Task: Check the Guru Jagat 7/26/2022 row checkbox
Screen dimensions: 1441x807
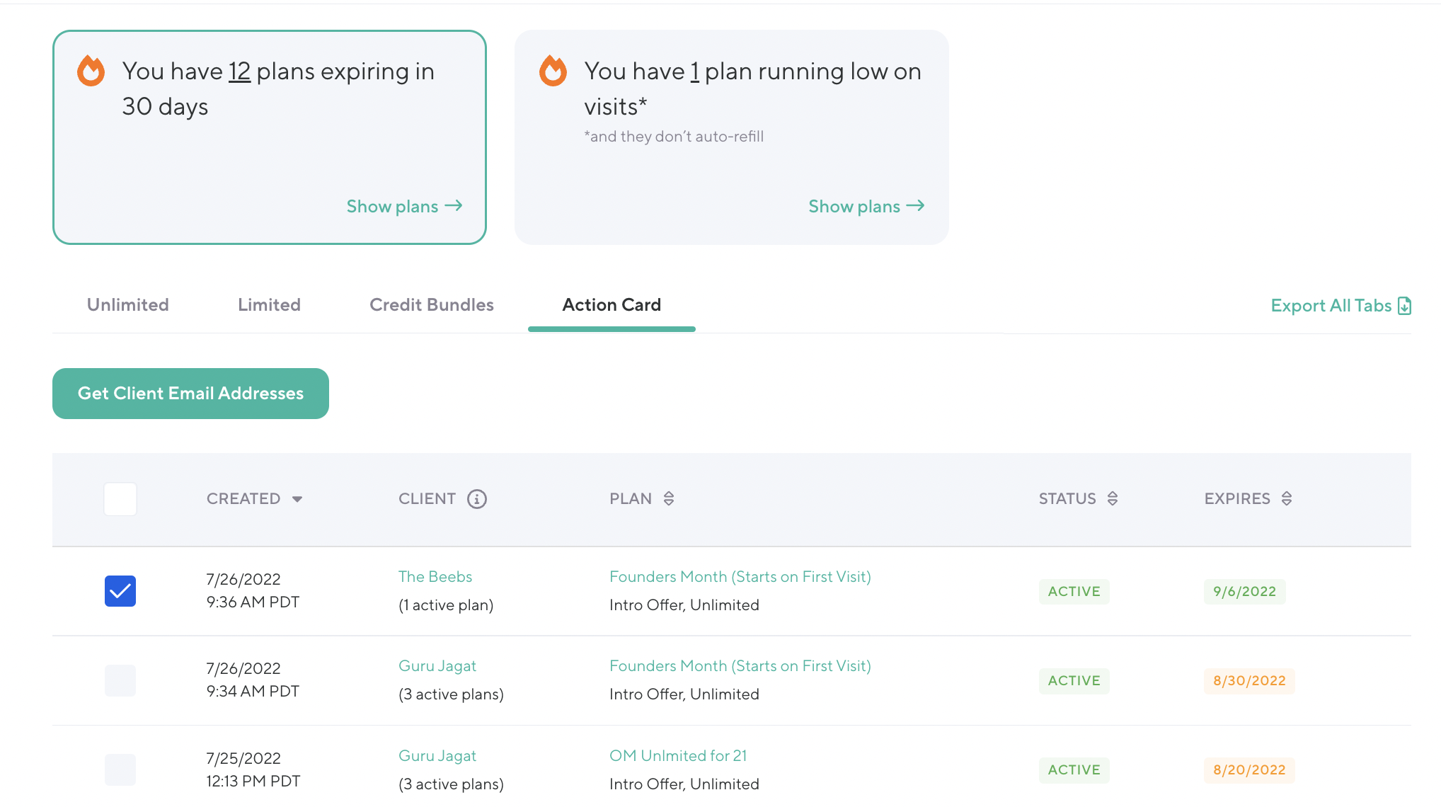Action: 120,680
